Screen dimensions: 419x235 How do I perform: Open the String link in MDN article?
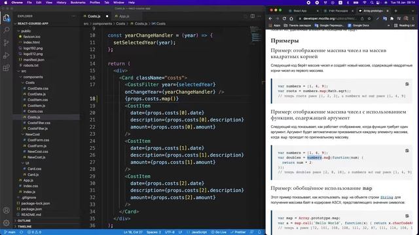coord(387,197)
